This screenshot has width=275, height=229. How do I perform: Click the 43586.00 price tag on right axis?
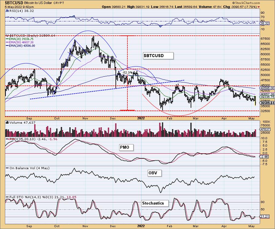(267, 88)
